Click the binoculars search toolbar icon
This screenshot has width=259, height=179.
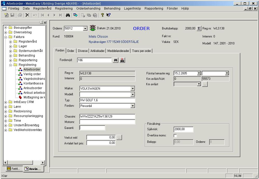tap(68, 15)
